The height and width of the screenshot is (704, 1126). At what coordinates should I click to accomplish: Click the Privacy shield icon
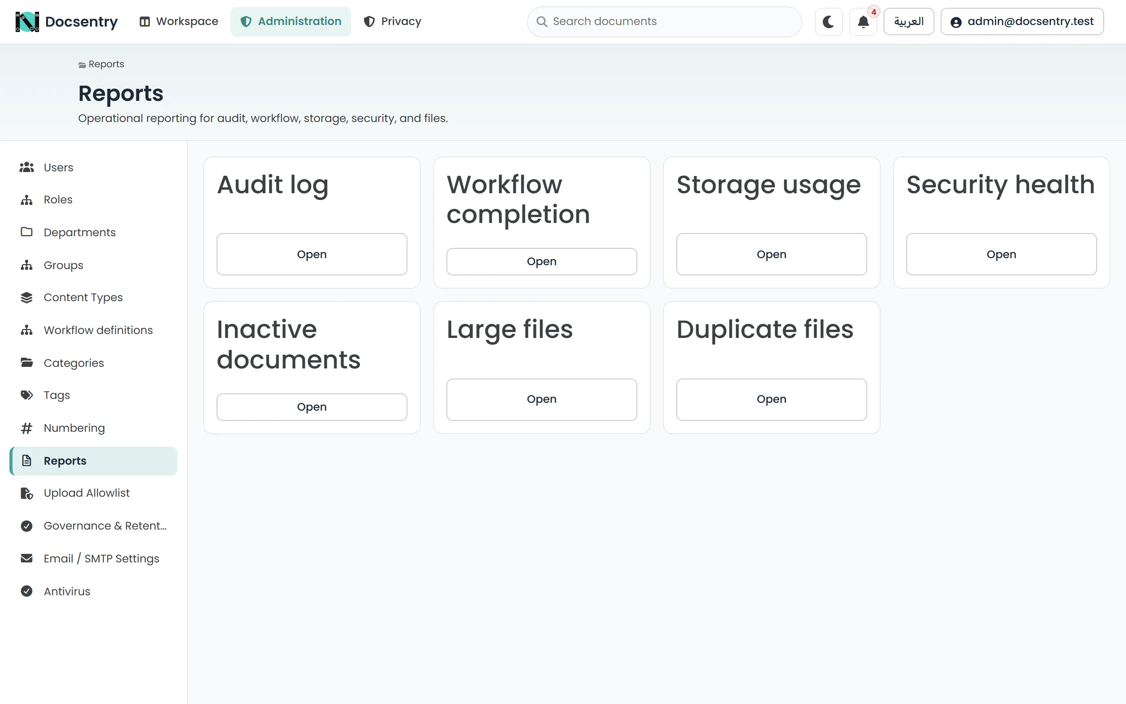pyautogui.click(x=369, y=22)
